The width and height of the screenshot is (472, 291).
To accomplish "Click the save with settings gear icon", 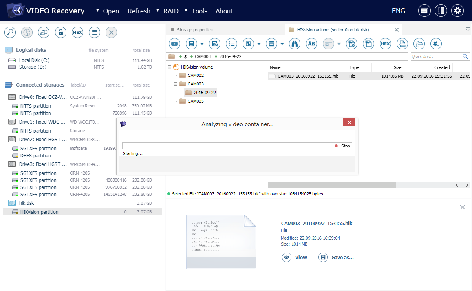I will 214,44.
